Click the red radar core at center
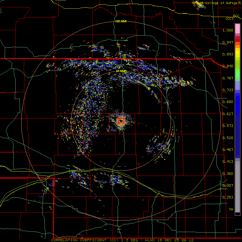 121,121
